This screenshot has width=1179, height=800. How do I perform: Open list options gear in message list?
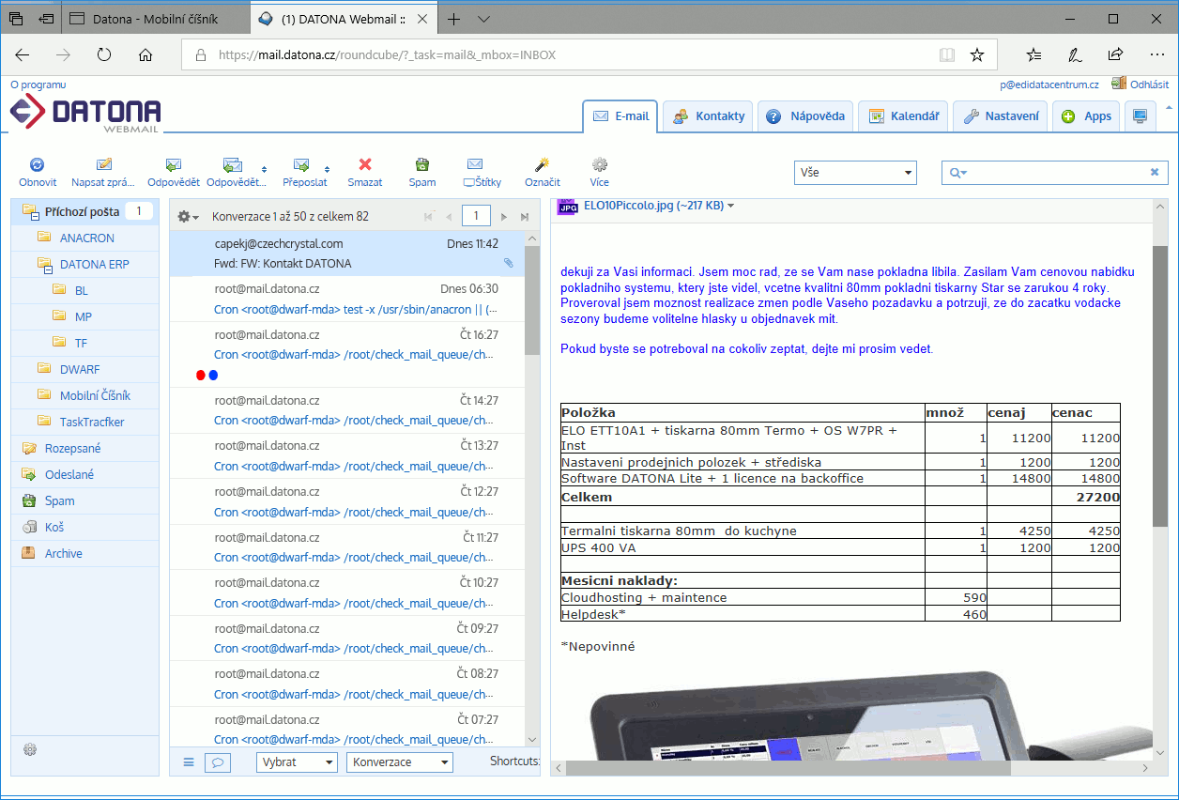click(x=188, y=216)
